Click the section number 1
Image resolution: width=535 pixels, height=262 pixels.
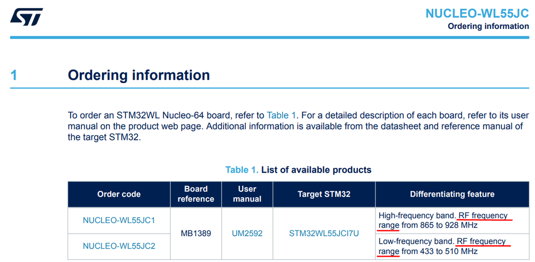pyautogui.click(x=13, y=76)
